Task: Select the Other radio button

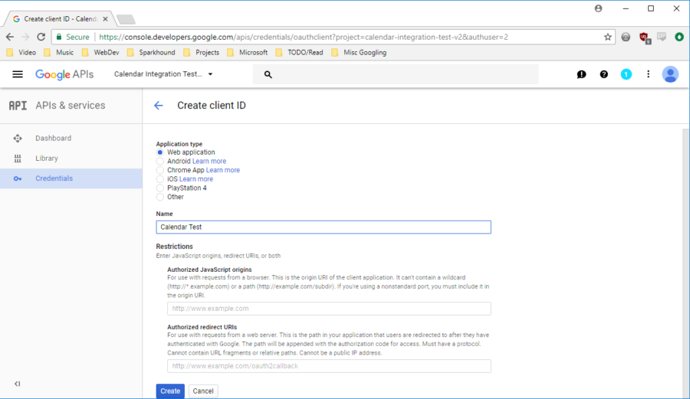Action: pyautogui.click(x=159, y=197)
